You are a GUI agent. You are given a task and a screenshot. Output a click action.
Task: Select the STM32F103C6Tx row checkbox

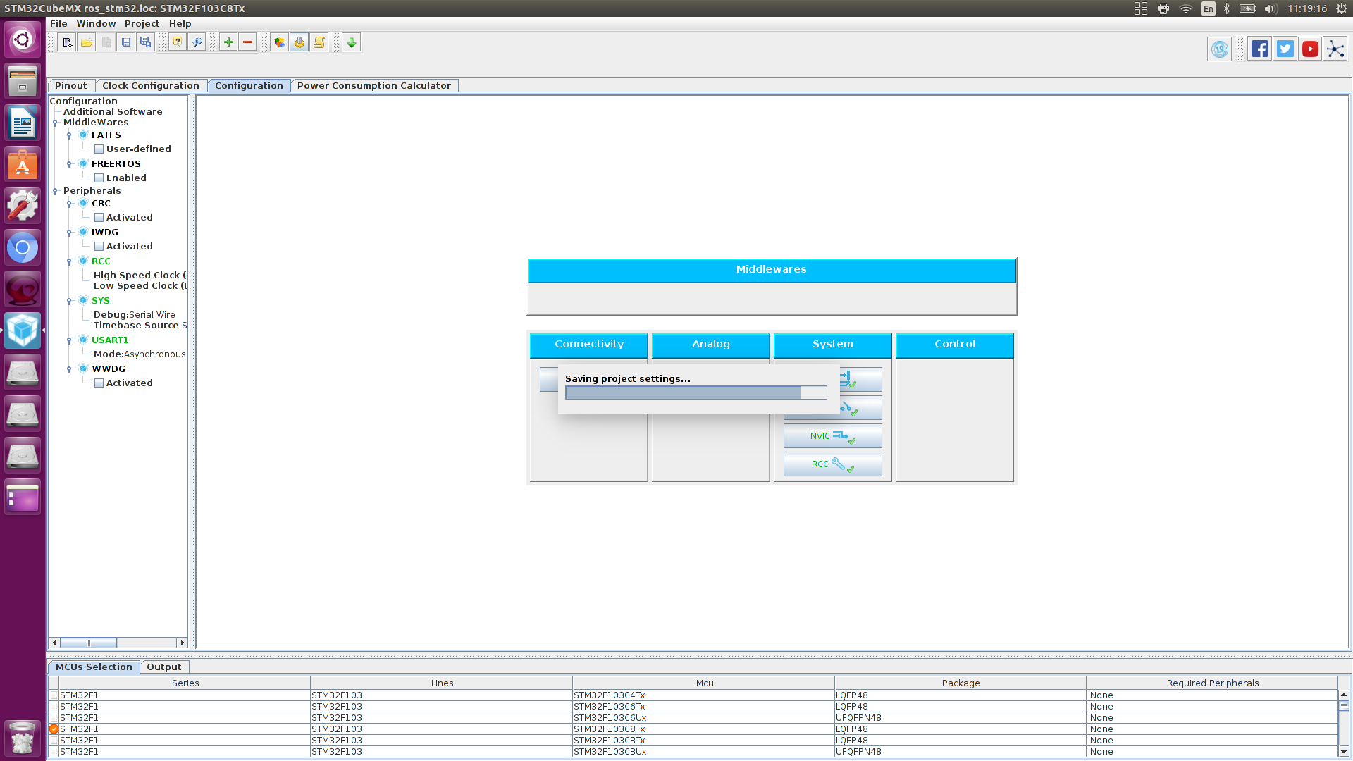click(54, 707)
